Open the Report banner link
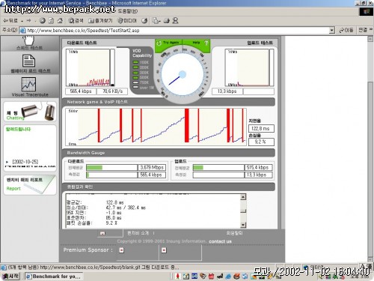The height and width of the screenshot is (281, 374). point(30,185)
